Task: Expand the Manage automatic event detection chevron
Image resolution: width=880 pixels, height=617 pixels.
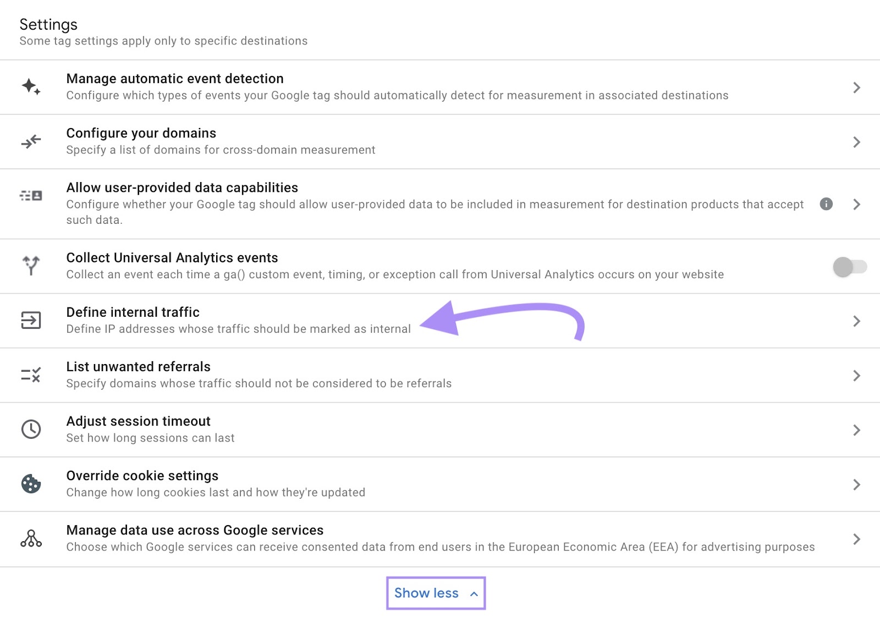Action: point(856,87)
